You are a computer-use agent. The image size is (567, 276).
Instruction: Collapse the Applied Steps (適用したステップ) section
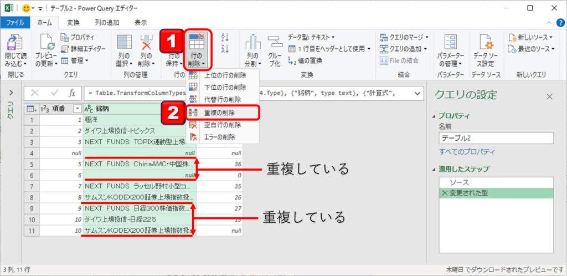[x=434, y=169]
